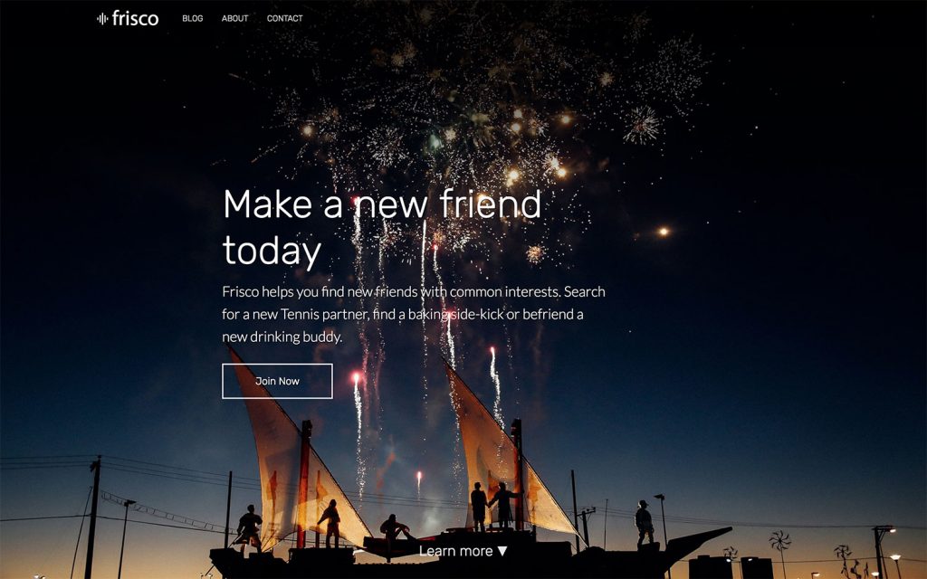This screenshot has height=579, width=927.
Task: Click the down triangle beside Learn more
Action: [x=502, y=551]
